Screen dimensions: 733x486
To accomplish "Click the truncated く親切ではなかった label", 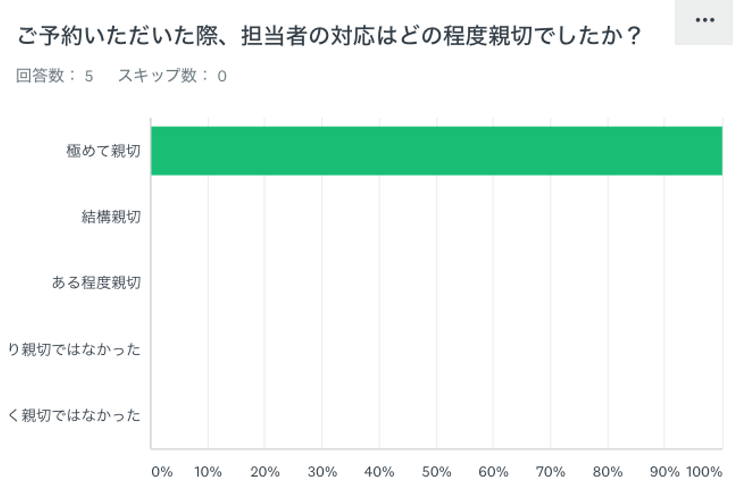I will pos(74,415).
